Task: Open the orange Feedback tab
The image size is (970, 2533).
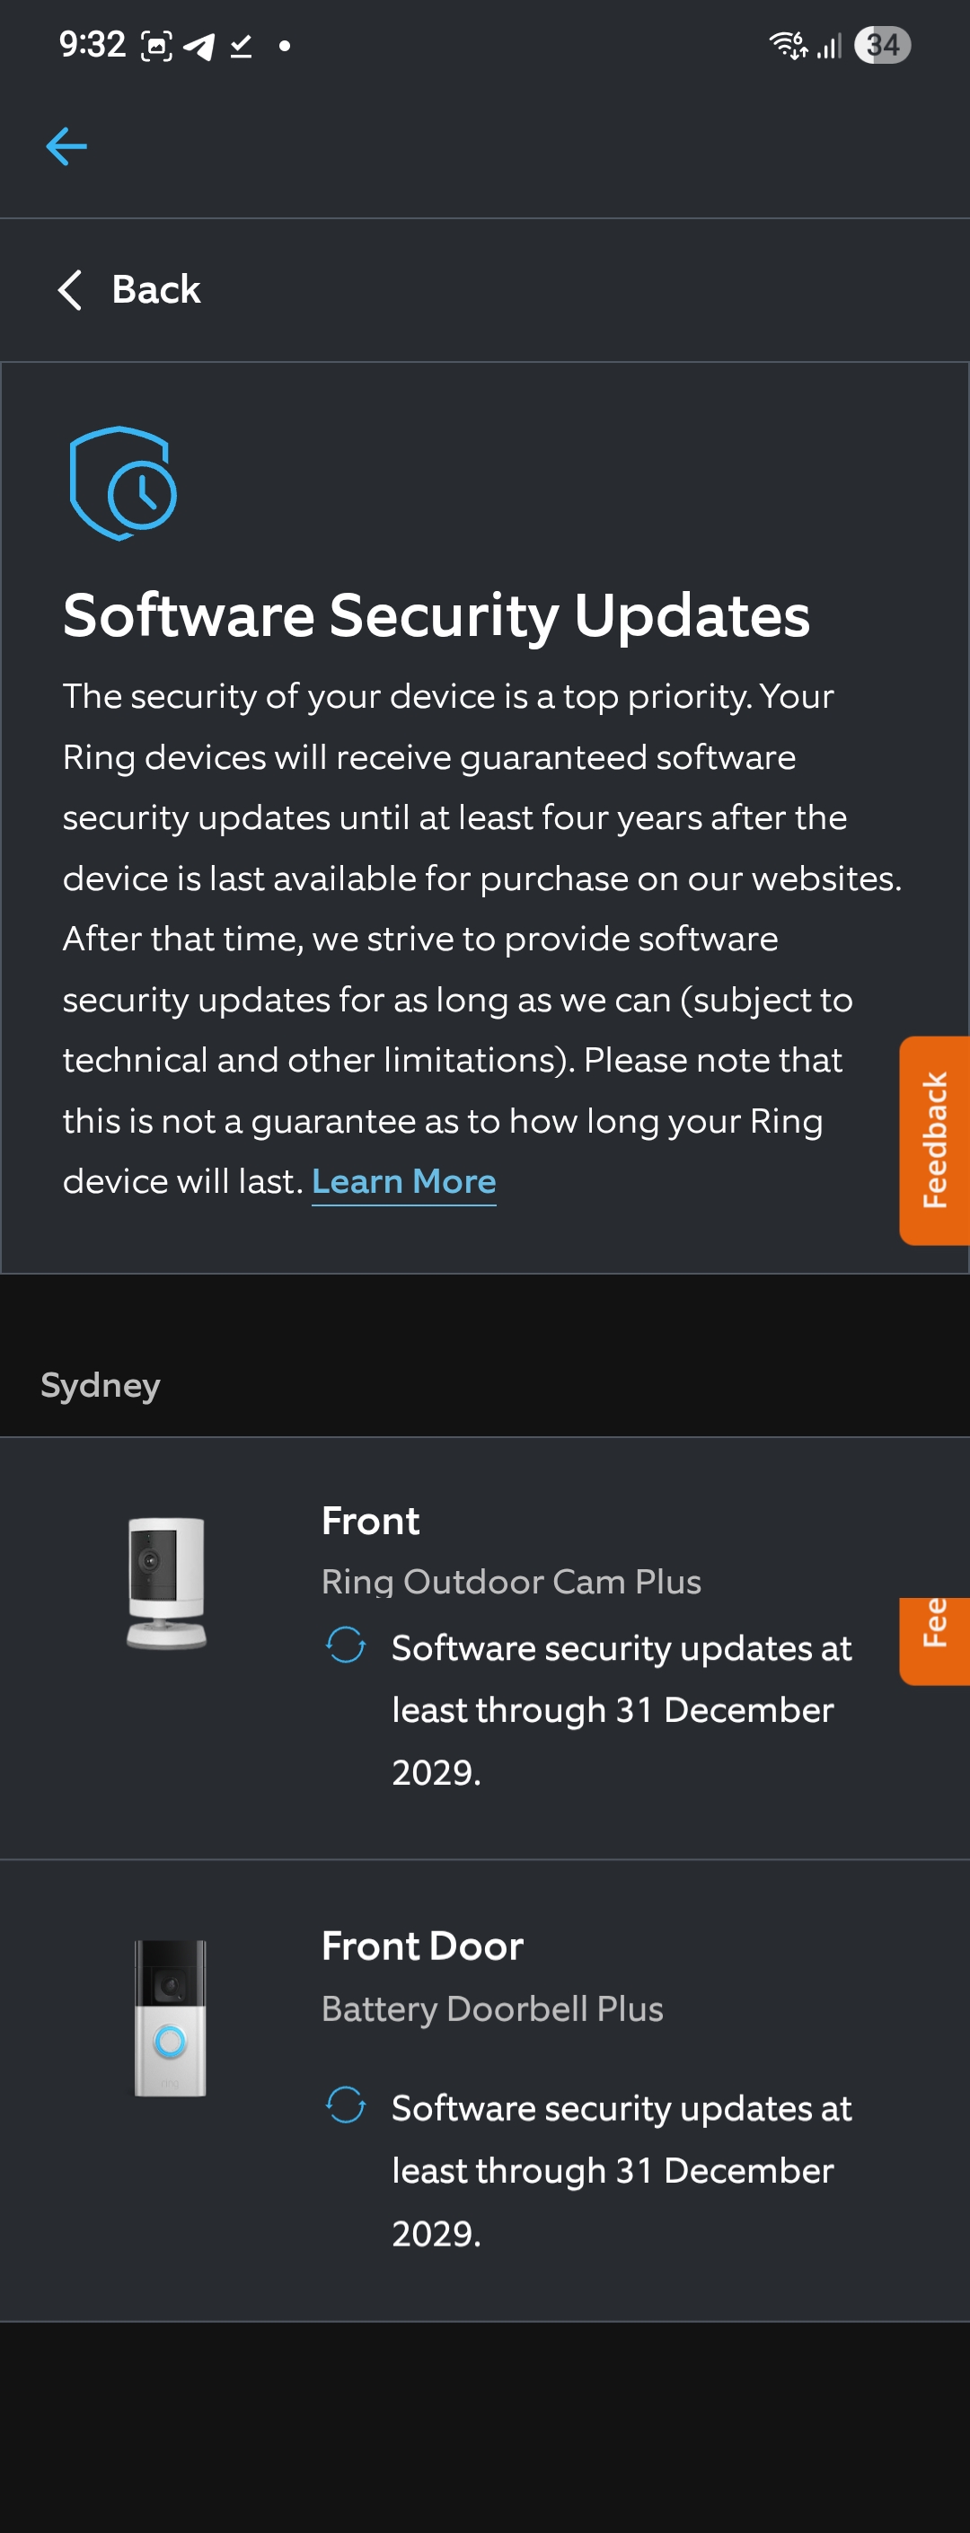Action: 935,1141
